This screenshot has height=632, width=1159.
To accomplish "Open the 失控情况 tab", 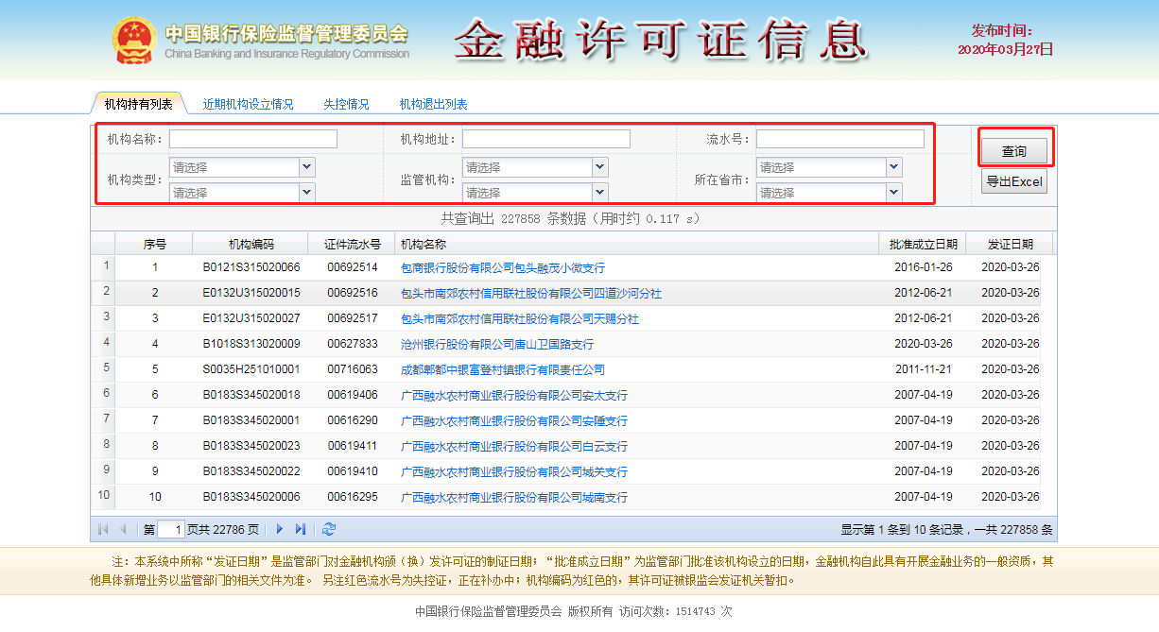I will pyautogui.click(x=346, y=104).
